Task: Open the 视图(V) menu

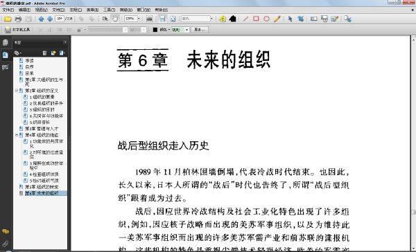Action: tap(42, 10)
